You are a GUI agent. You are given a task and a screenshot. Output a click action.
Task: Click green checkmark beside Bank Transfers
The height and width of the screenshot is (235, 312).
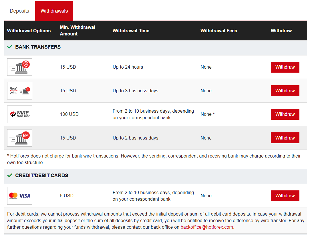(x=10, y=47)
